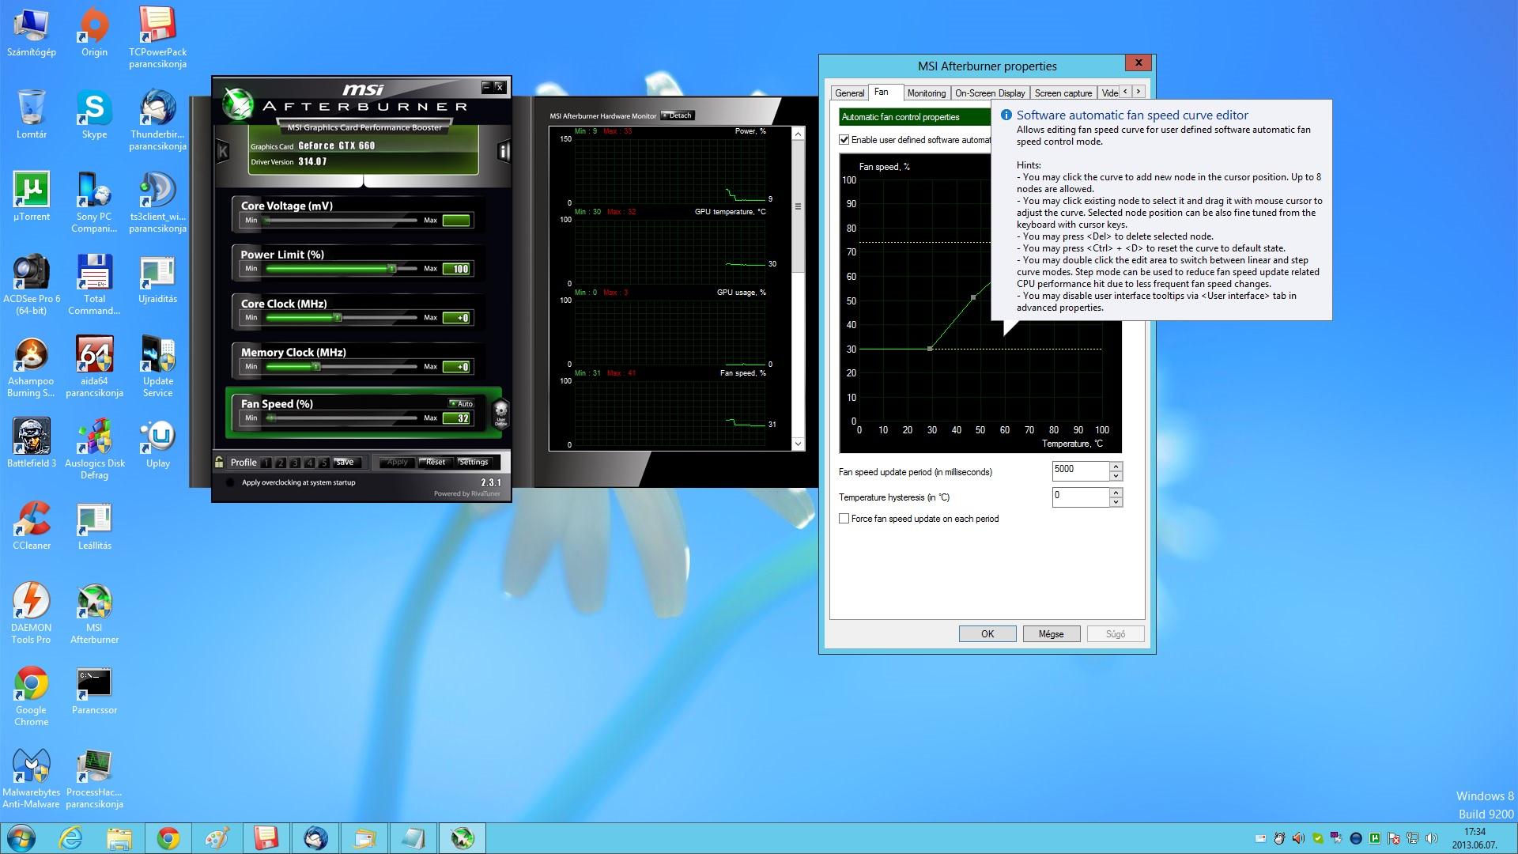Select profile slot 5
Image resolution: width=1518 pixels, height=854 pixels.
pyautogui.click(x=323, y=463)
